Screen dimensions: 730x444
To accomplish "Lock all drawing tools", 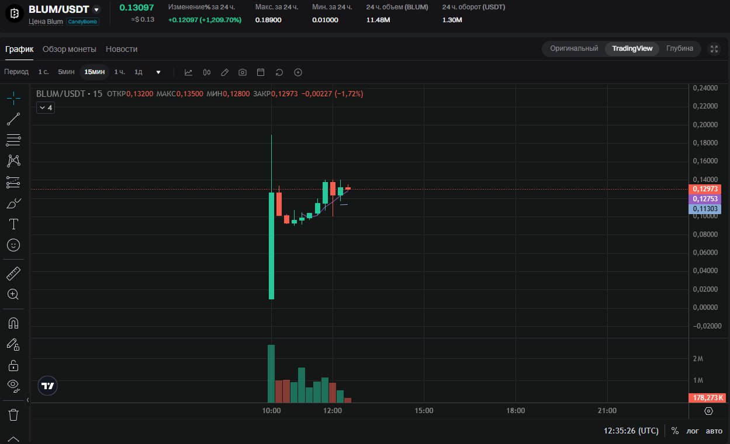I will 13,365.
